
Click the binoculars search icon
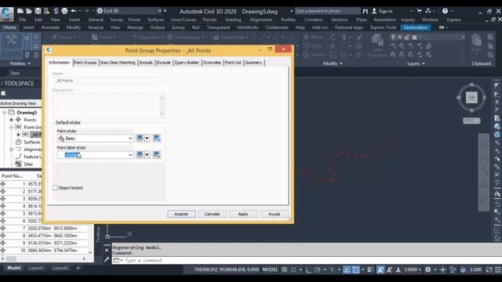coord(366,11)
